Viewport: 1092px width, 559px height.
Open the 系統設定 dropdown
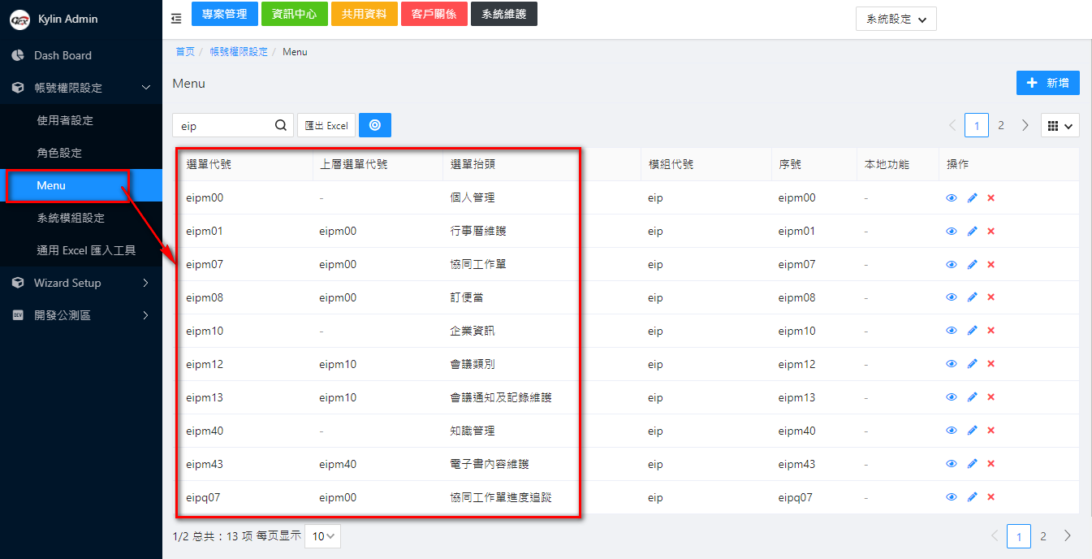[x=896, y=19]
